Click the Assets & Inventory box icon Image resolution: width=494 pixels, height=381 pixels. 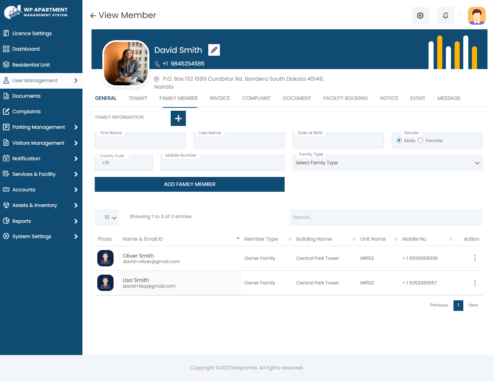(6, 205)
